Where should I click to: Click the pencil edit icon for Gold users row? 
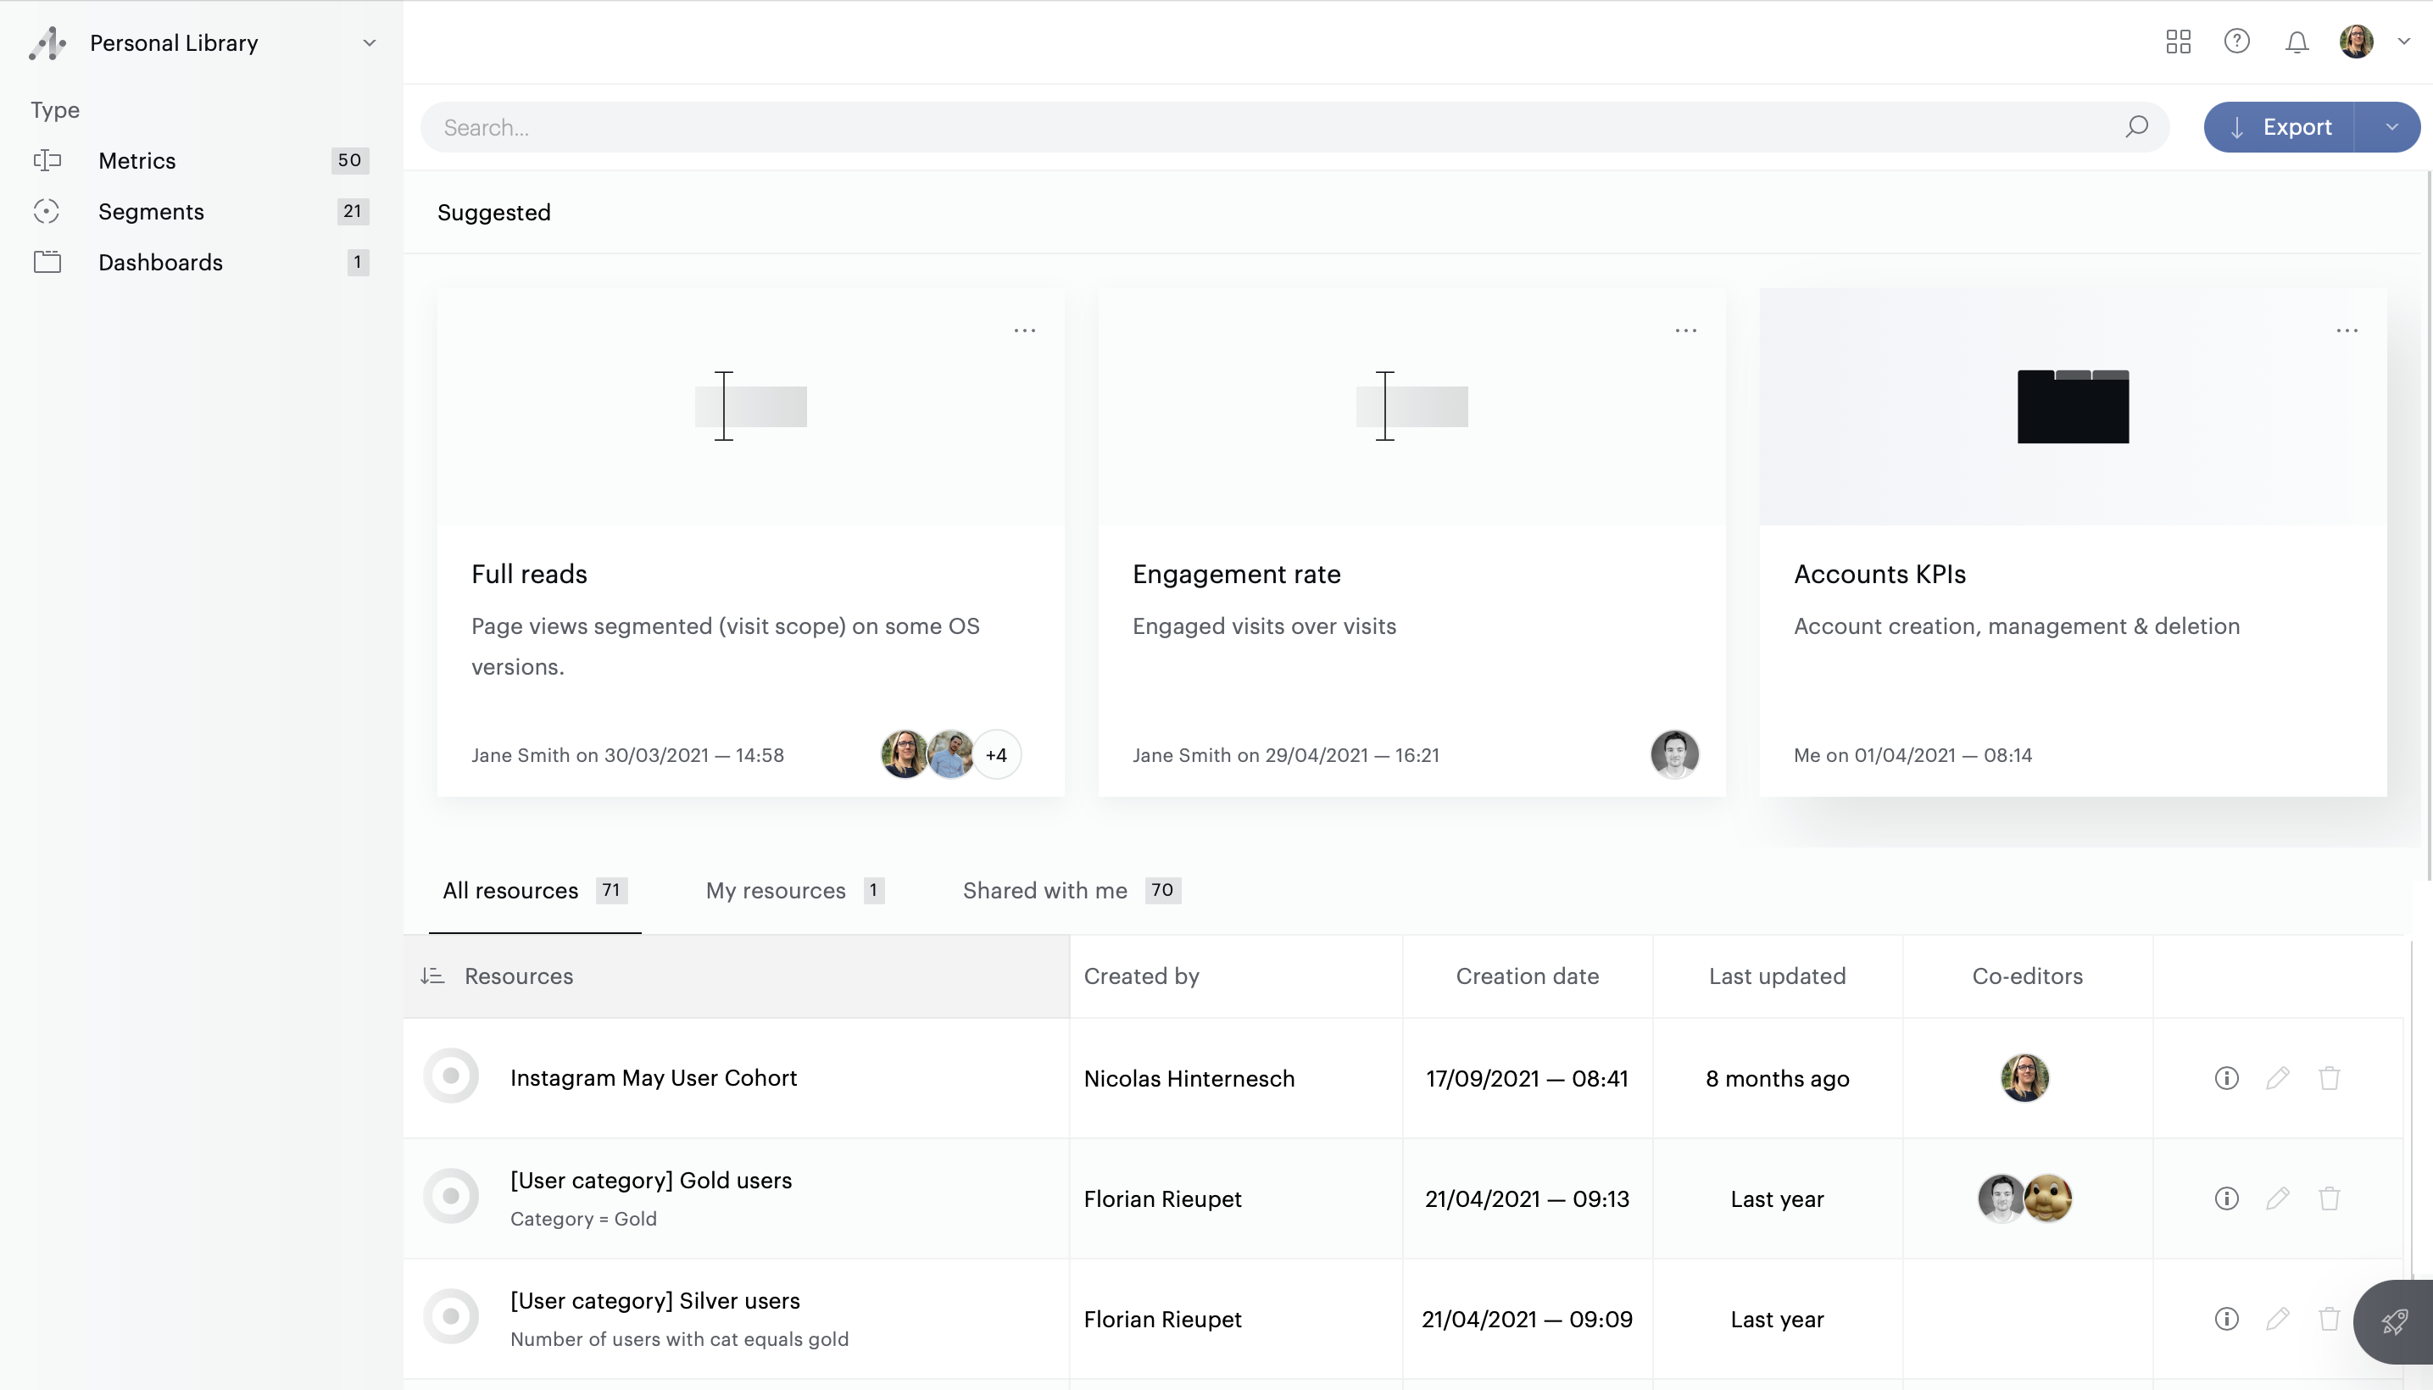[x=2277, y=1198]
